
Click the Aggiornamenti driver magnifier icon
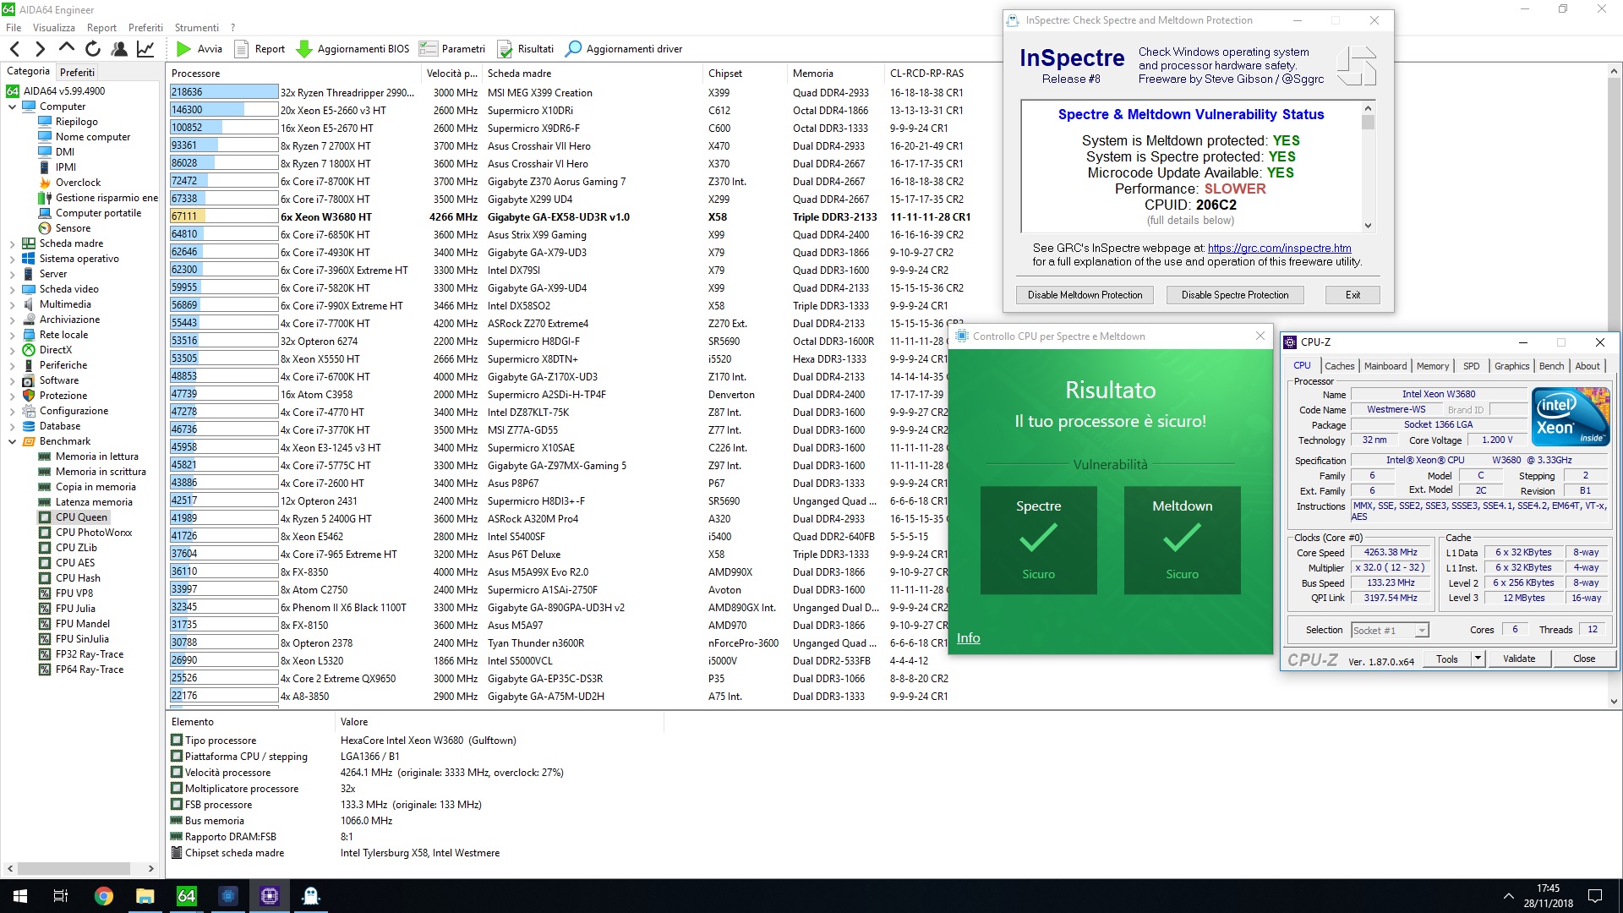click(573, 49)
